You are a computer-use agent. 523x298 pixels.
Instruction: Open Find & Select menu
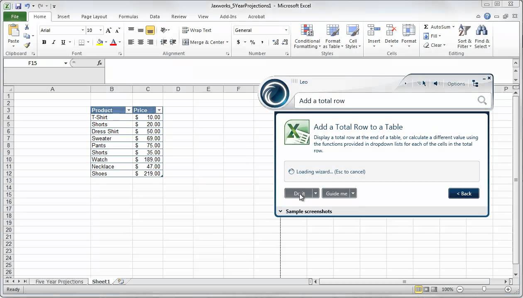coord(482,36)
